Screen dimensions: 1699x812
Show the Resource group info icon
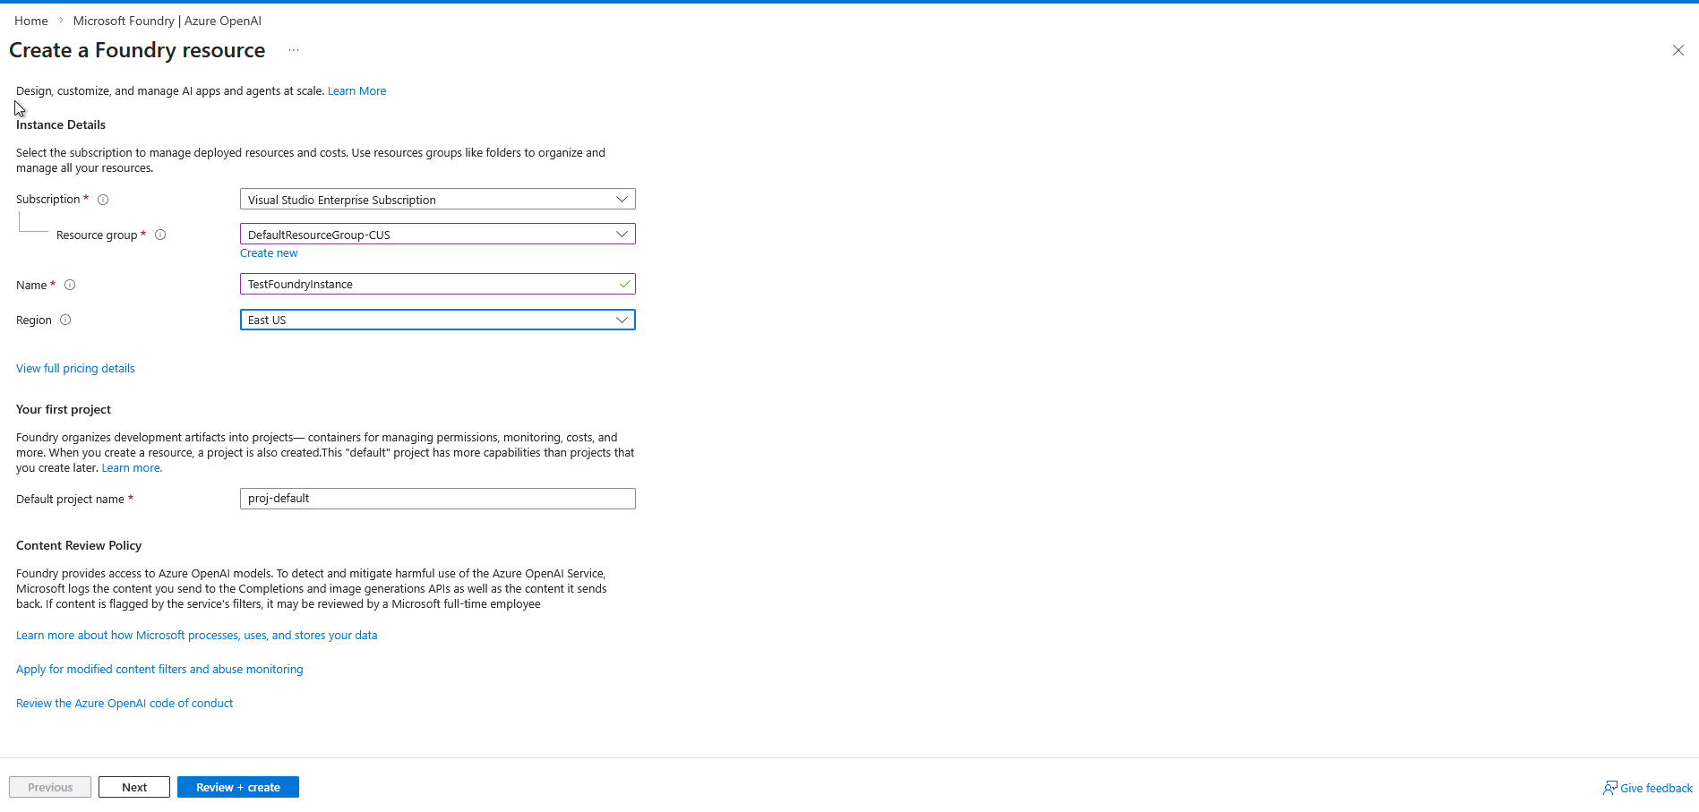click(x=160, y=235)
